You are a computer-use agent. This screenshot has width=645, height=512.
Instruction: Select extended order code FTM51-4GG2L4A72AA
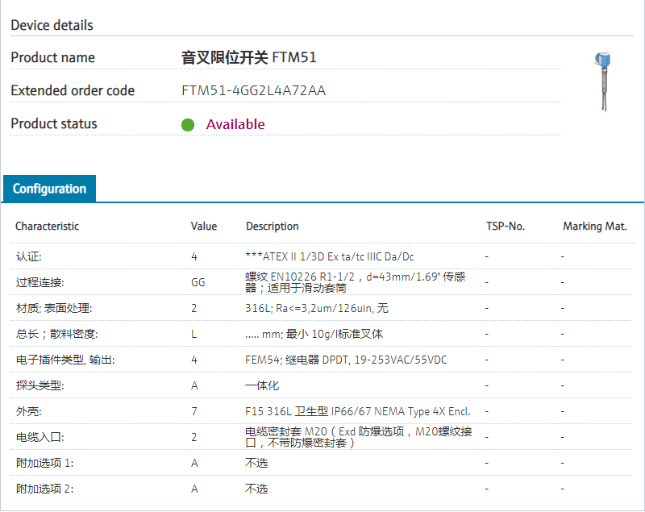pyautogui.click(x=253, y=91)
